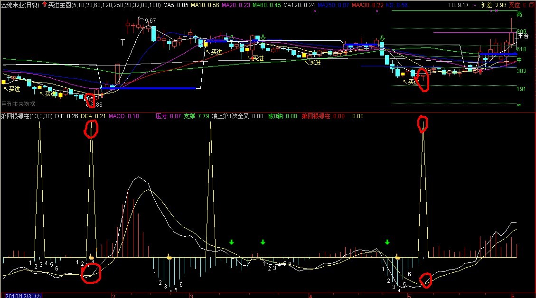
Task: Click the rightmost green down arrow in MACD panel
Action: (387, 242)
